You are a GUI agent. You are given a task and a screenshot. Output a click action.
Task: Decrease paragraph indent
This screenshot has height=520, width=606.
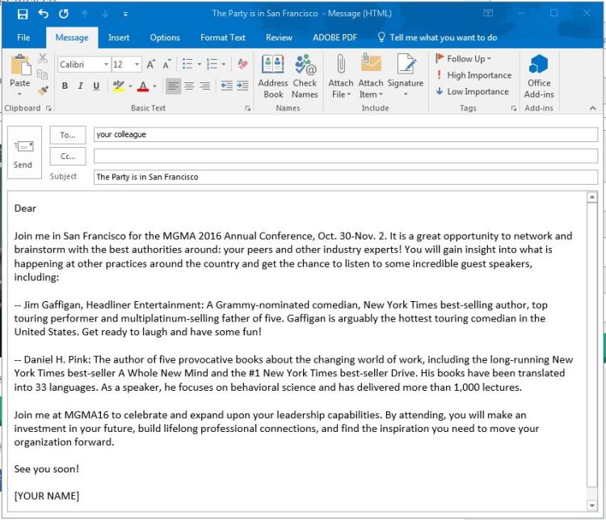226,86
